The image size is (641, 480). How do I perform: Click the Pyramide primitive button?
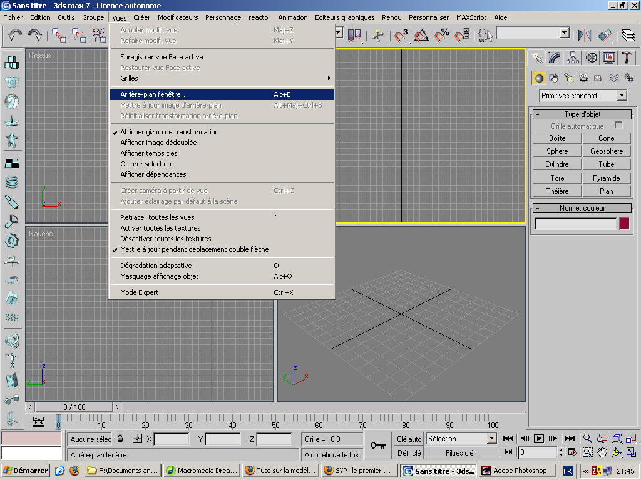[606, 178]
